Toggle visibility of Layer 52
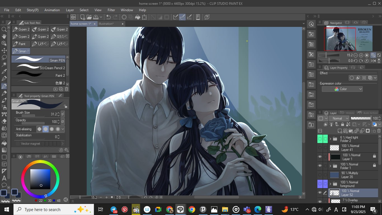This screenshot has height=215, width=382. pyautogui.click(x=320, y=193)
